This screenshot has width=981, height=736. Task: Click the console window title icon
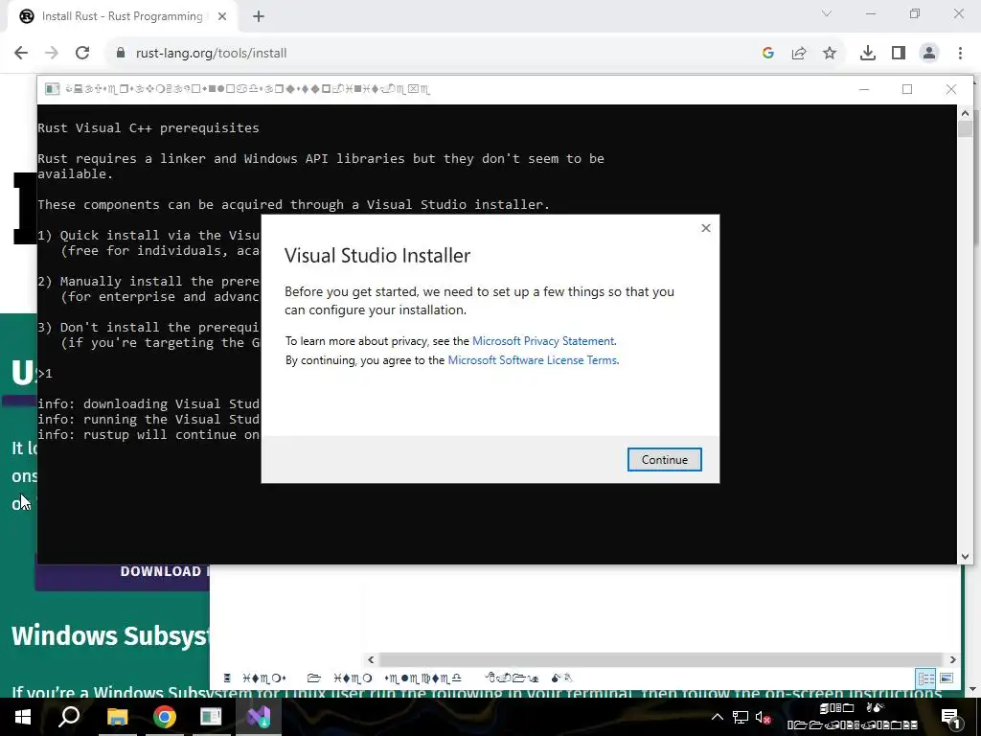pos(53,89)
